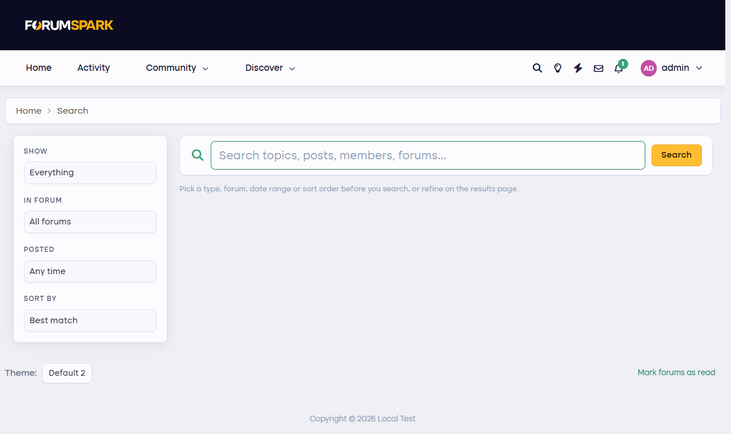Click the 'Pick a type, forum, date range' hint text

click(x=349, y=188)
